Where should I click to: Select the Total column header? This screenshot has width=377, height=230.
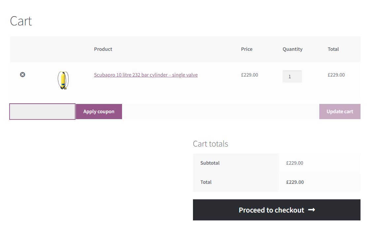point(333,49)
